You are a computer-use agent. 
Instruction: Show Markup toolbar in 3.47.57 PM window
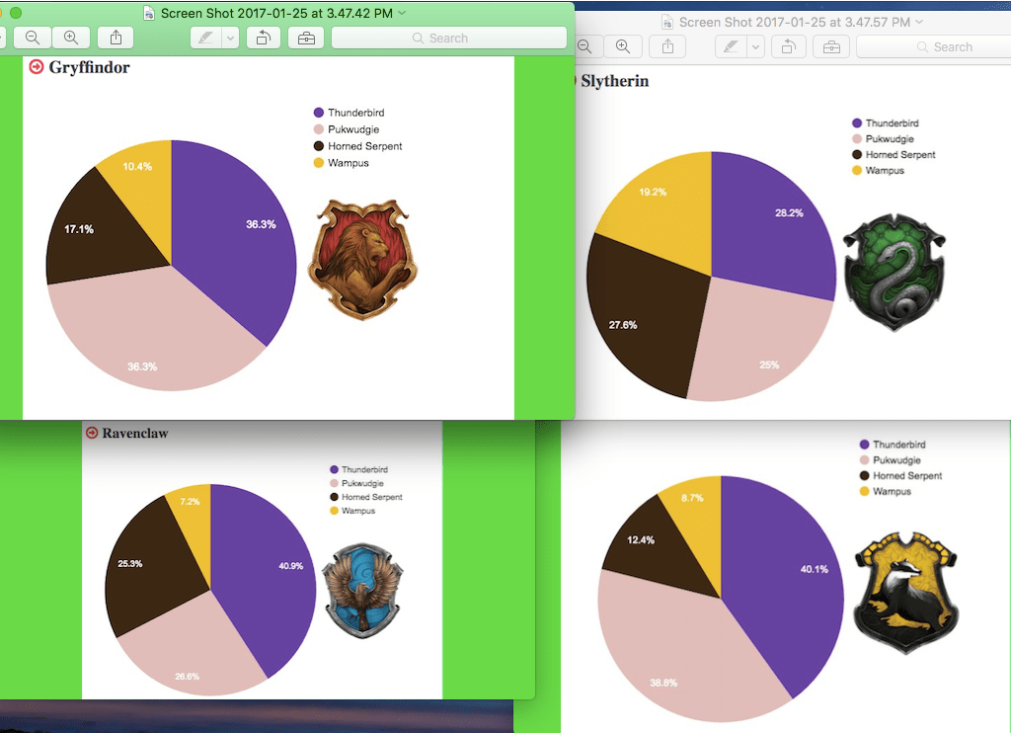(831, 46)
